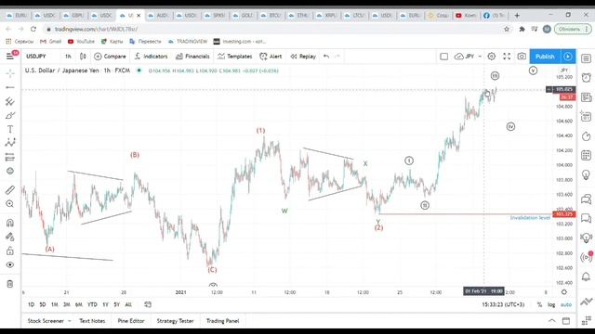Collapse the bottom panel chevron
This screenshot has width=595, height=334.
[551, 321]
